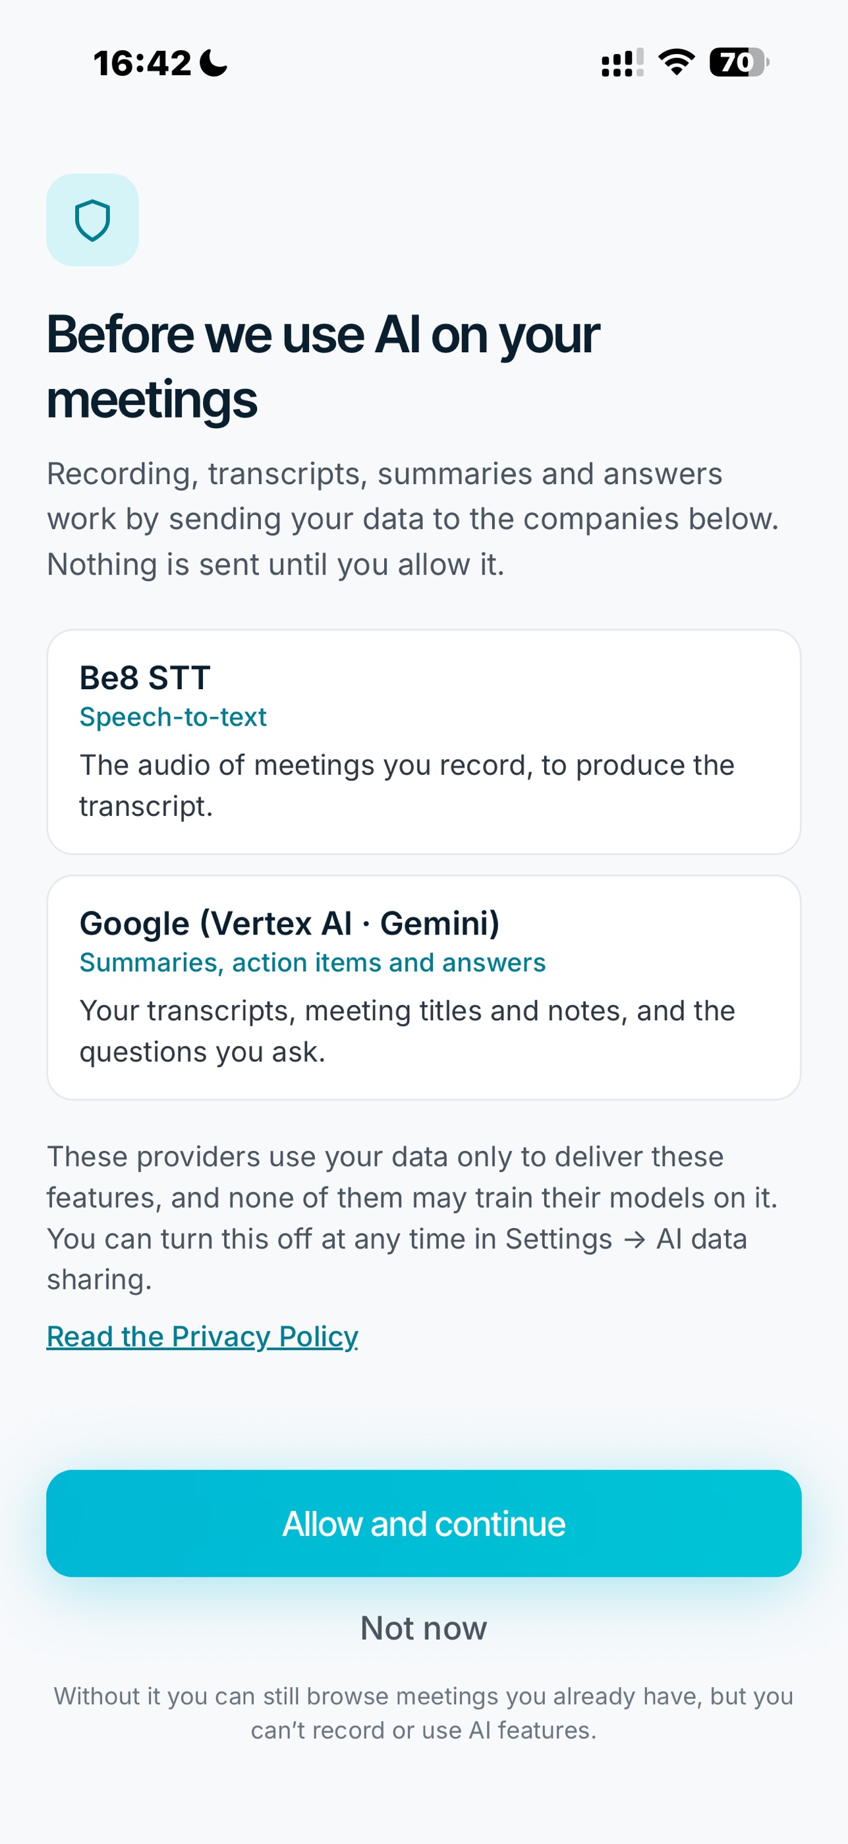Tap Summaries, action items and answers label

(312, 962)
